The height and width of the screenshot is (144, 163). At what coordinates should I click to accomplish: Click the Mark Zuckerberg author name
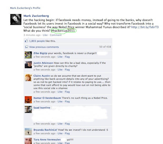[36, 16]
